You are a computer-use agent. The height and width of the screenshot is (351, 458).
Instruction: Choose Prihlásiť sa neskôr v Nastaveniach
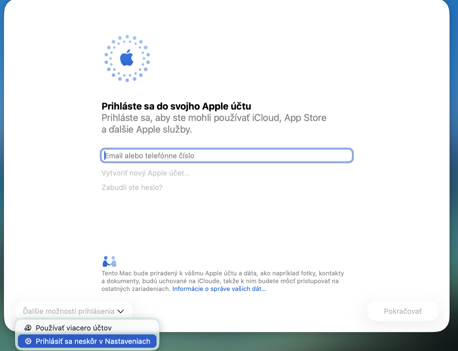coord(87,341)
